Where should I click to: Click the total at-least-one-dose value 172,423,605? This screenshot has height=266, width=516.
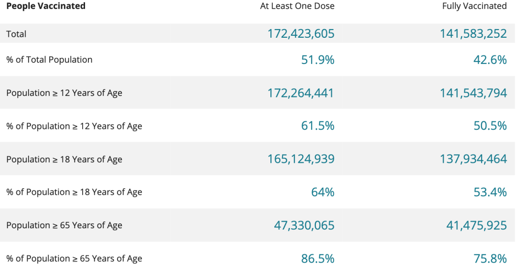(x=301, y=33)
